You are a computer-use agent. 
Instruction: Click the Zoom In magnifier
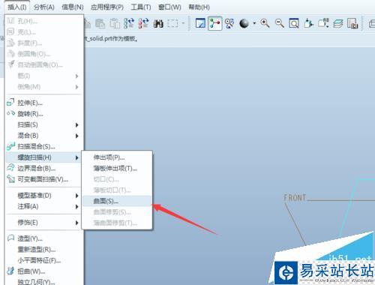[x=265, y=23]
